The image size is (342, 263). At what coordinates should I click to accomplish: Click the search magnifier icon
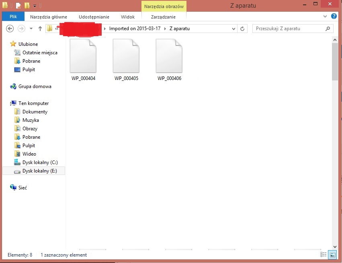point(328,29)
